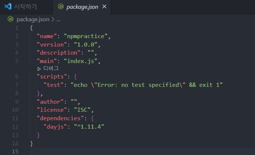This screenshot has height=155, width=255.
Task: Click the "dayjs" key
Action: (x=55, y=127)
